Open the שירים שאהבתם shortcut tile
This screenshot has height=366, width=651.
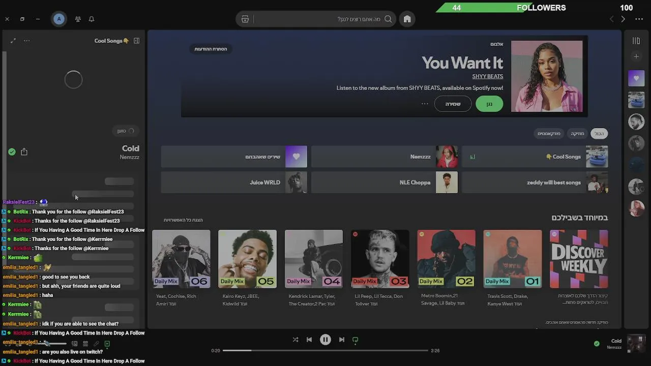point(234,157)
